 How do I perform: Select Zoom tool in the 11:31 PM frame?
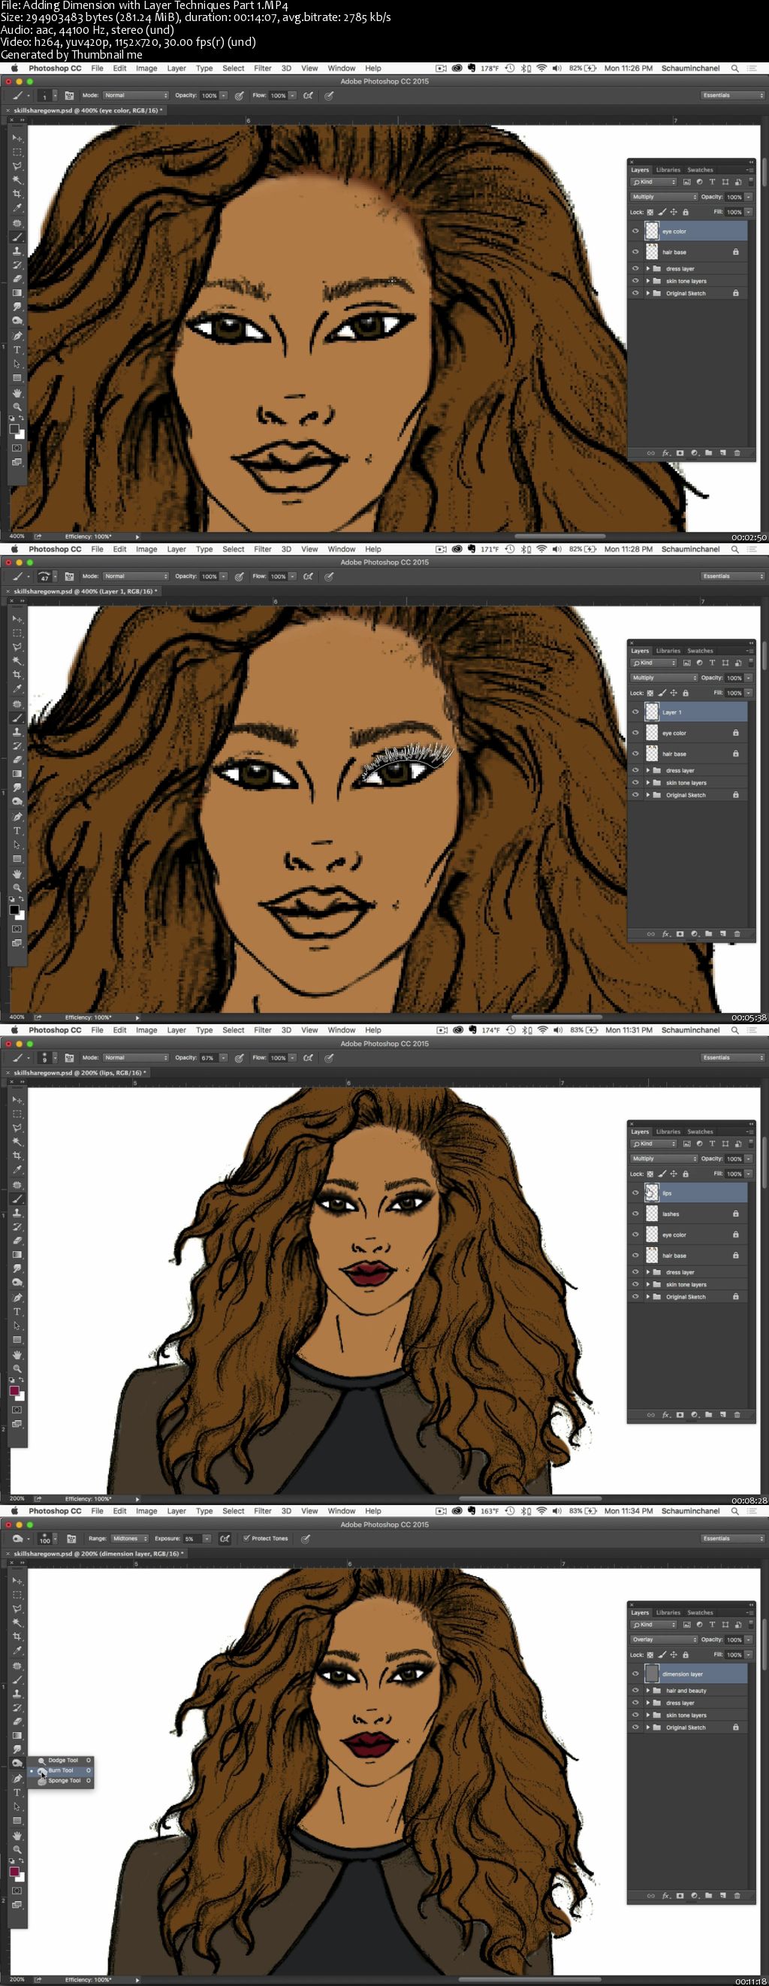coord(17,1368)
